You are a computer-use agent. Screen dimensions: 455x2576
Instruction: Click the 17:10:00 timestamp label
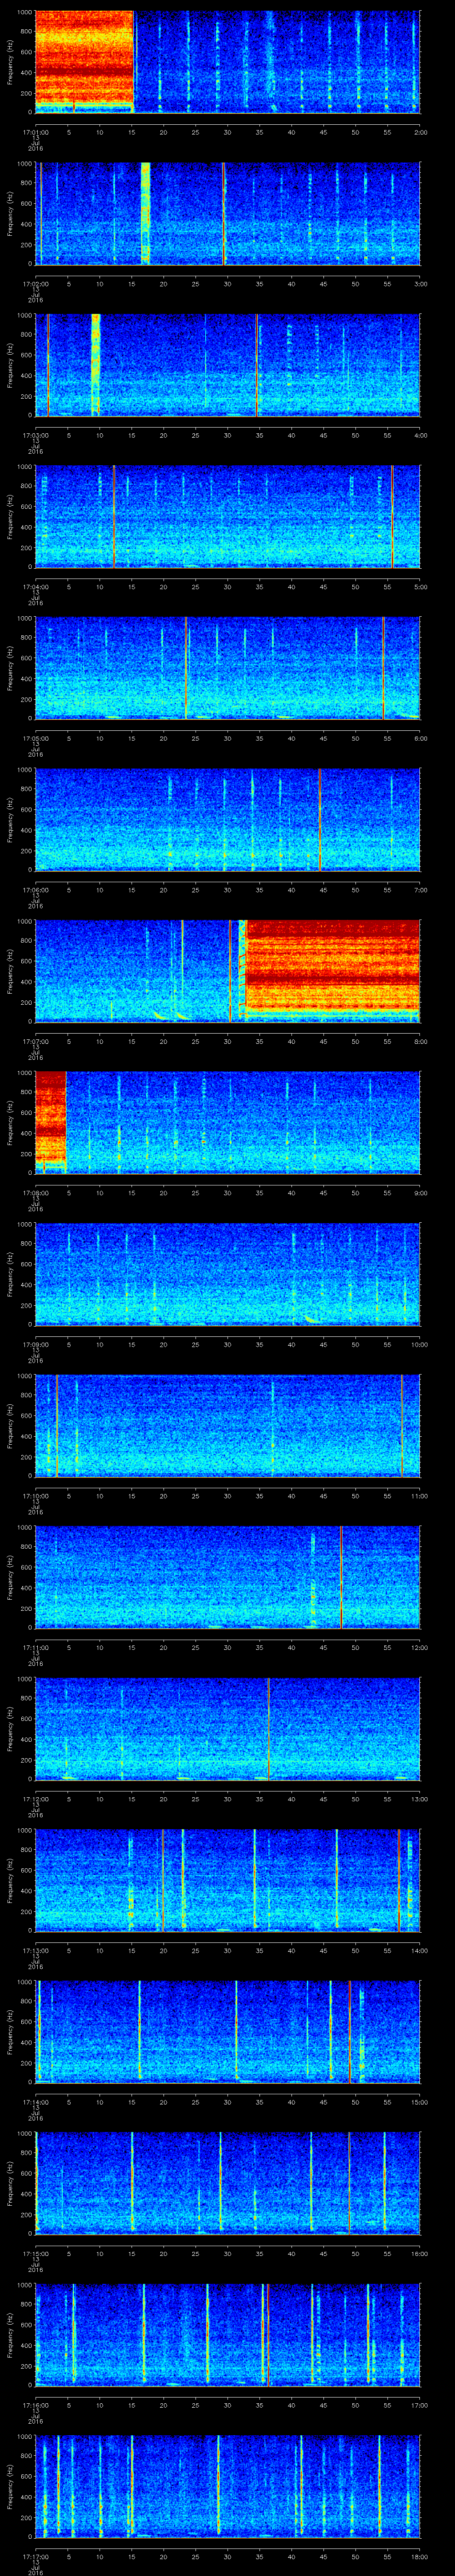pyautogui.click(x=36, y=1495)
